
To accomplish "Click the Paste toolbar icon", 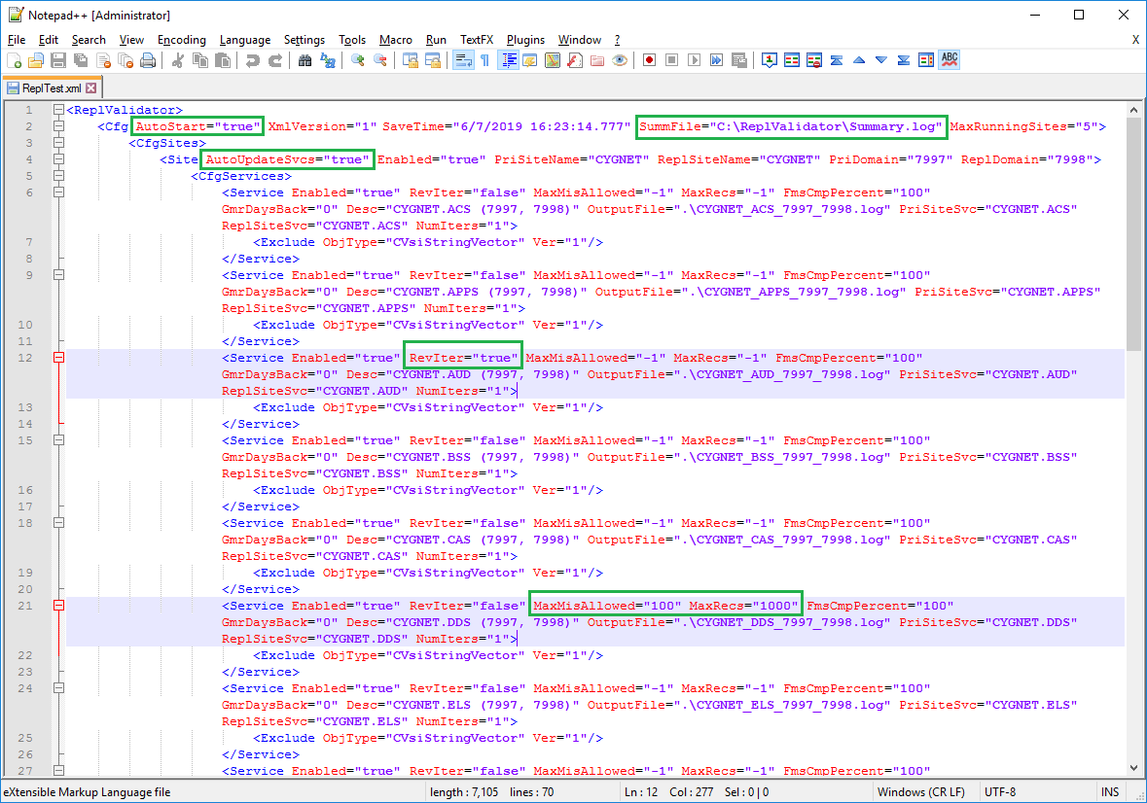I will tap(223, 60).
